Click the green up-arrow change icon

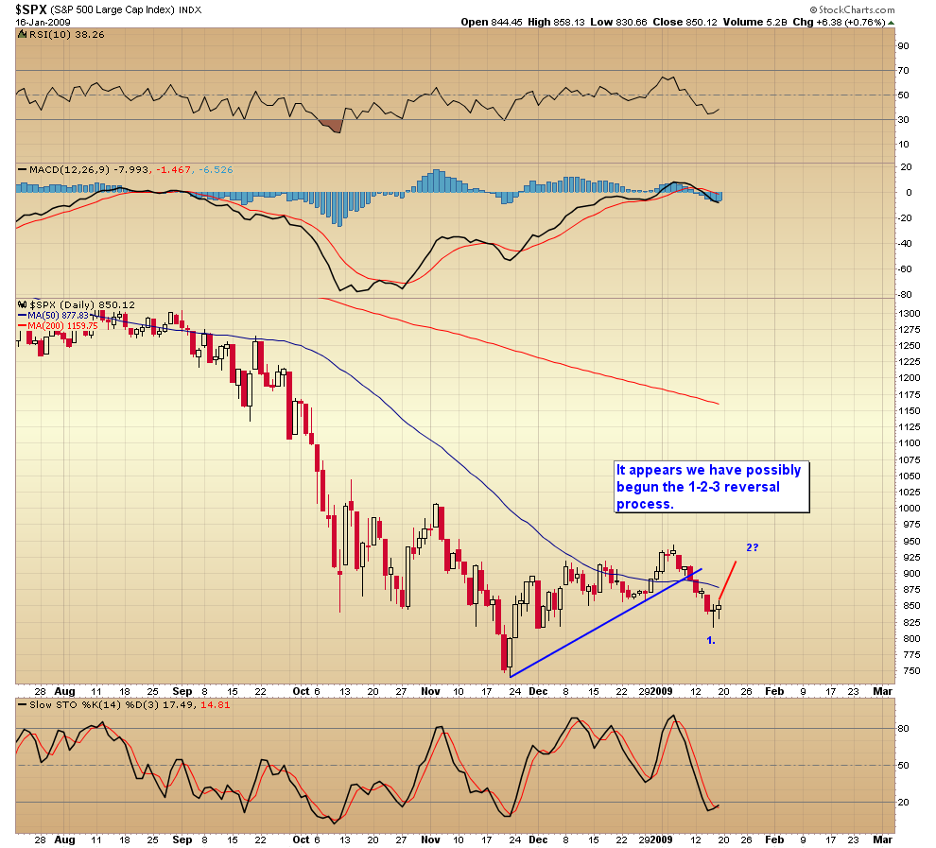click(892, 23)
